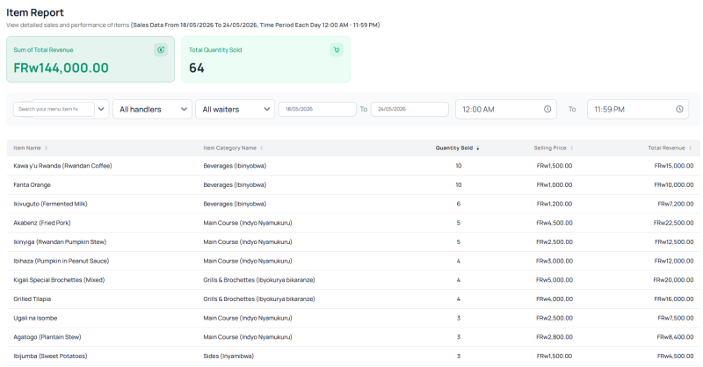Click the FRw144,000.00 revenue total
Image resolution: width=703 pixels, height=367 pixels.
click(61, 68)
